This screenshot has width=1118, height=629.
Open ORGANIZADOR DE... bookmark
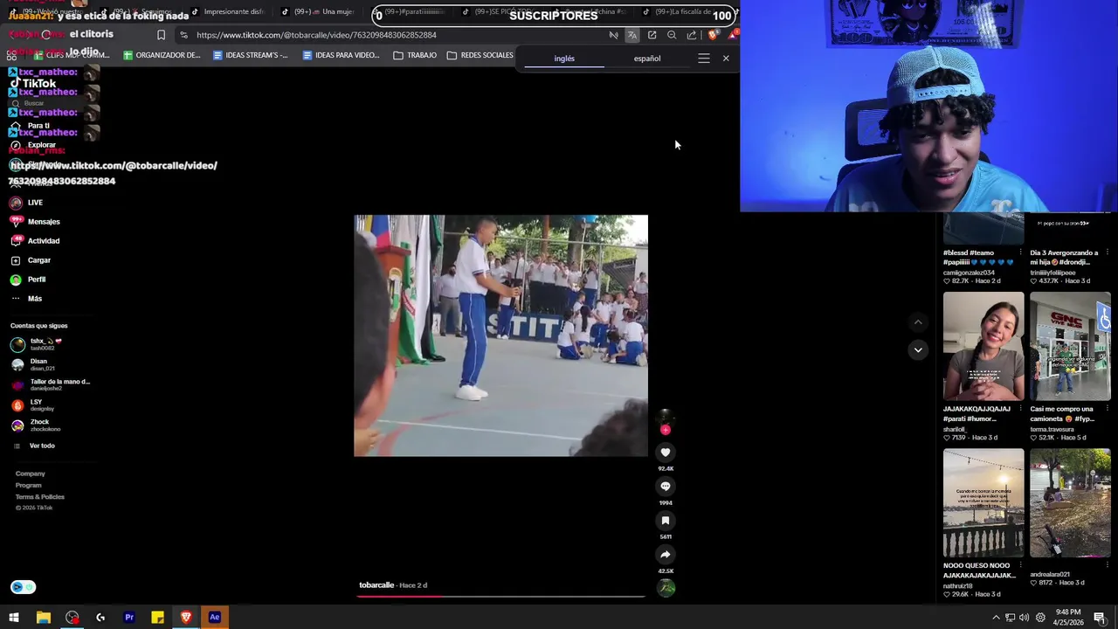[x=162, y=55]
